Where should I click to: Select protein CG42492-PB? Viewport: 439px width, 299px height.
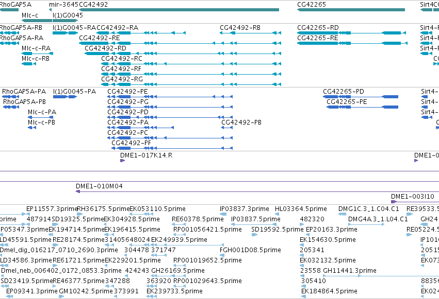[227, 128]
